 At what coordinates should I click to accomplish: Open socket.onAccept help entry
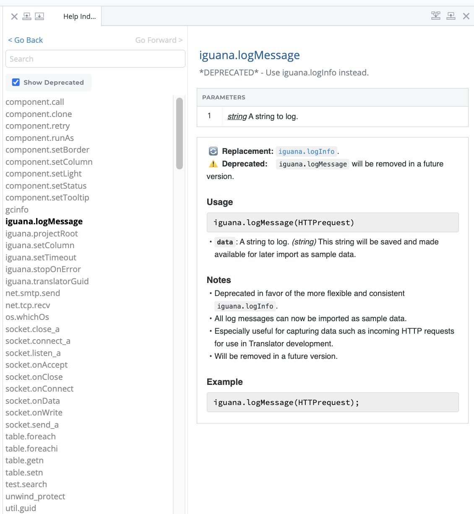[36, 365]
